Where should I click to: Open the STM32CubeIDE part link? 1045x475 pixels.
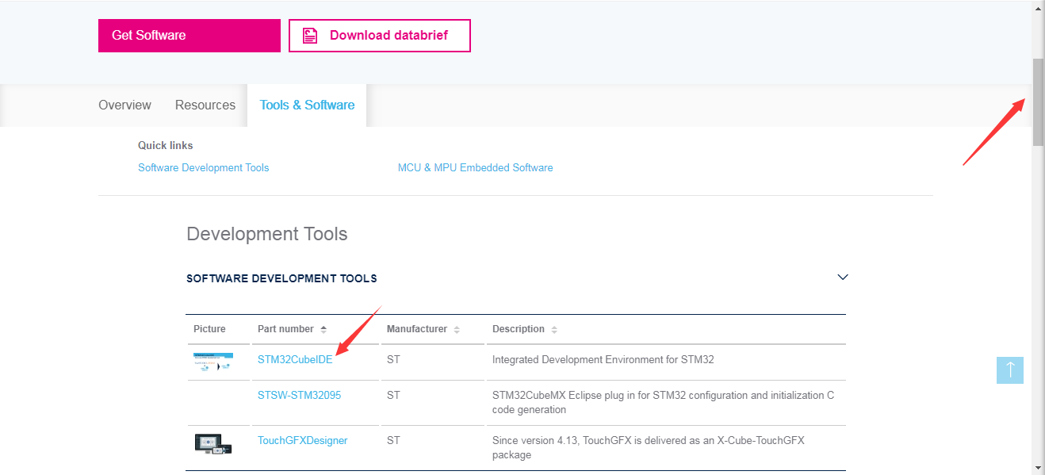point(295,360)
